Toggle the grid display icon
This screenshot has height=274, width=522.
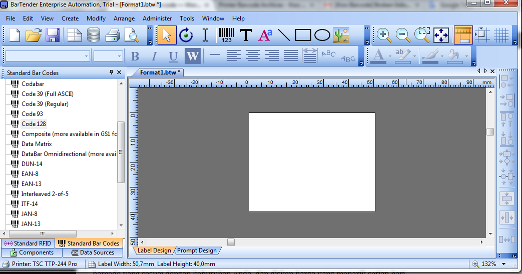coord(501,35)
